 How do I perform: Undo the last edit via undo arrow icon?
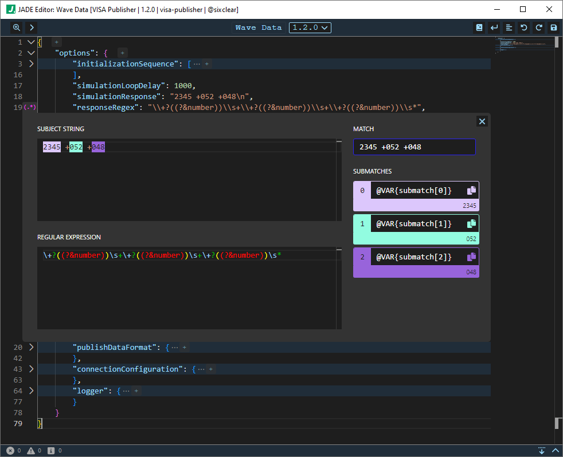tap(523, 27)
